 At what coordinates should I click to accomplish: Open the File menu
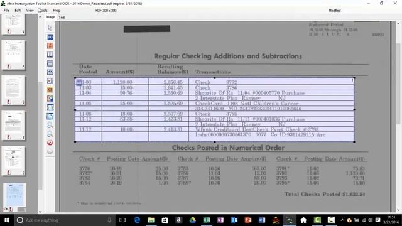pos(6,11)
